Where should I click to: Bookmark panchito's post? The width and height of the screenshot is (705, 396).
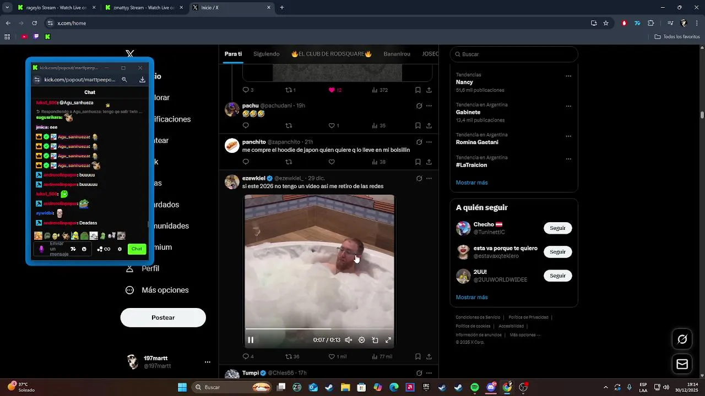click(418, 162)
